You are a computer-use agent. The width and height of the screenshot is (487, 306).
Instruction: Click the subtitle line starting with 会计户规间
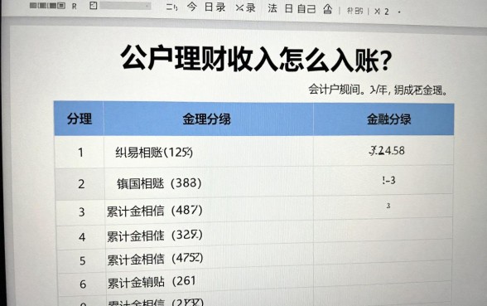378,90
